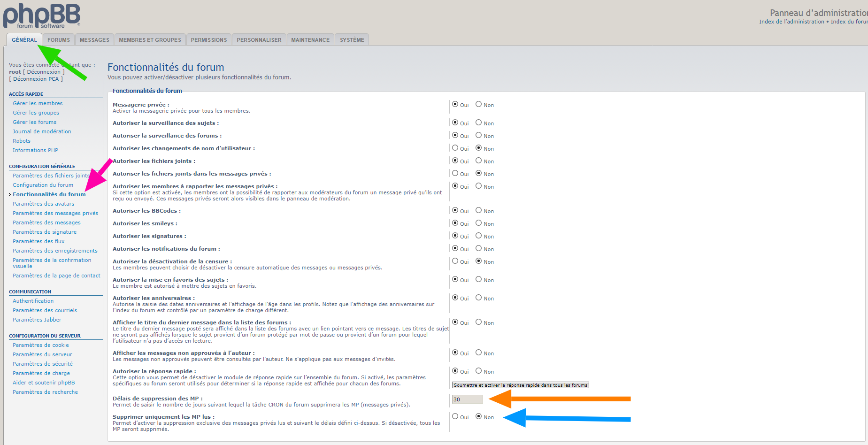The image size is (868, 445).
Task: Click the phpBB logo
Action: (42, 16)
